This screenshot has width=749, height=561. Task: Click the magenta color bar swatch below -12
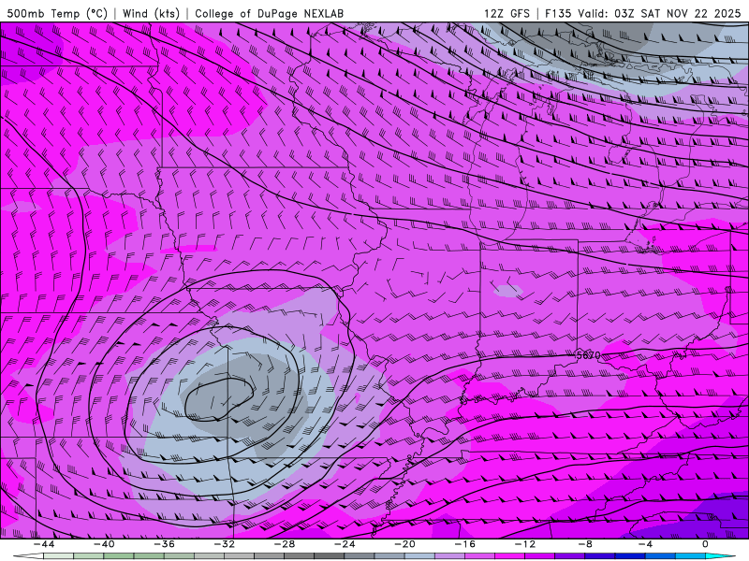pyautogui.click(x=509, y=556)
